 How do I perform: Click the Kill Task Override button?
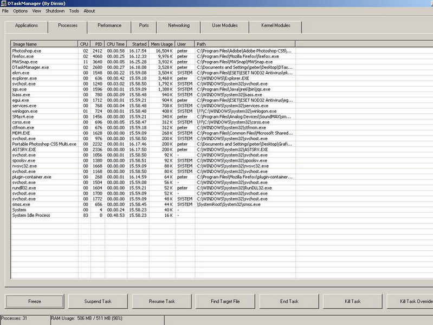(410, 301)
